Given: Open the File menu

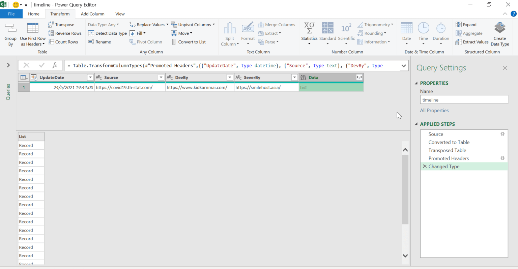Looking at the screenshot, I should pos(11,14).
